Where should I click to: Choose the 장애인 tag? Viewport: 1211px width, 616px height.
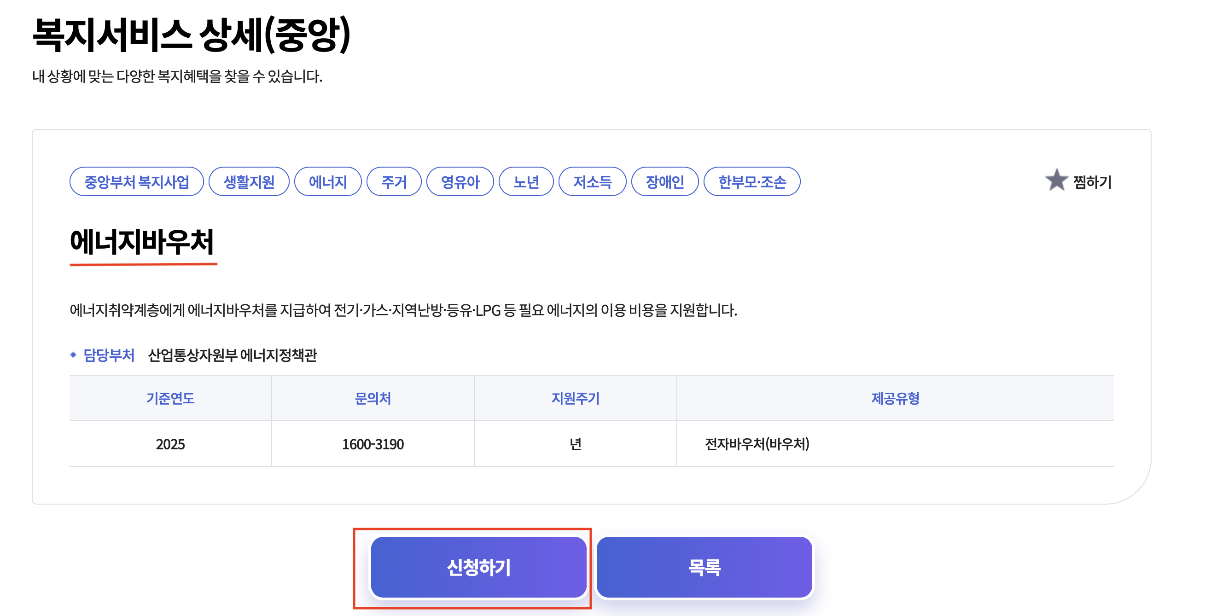click(x=665, y=181)
